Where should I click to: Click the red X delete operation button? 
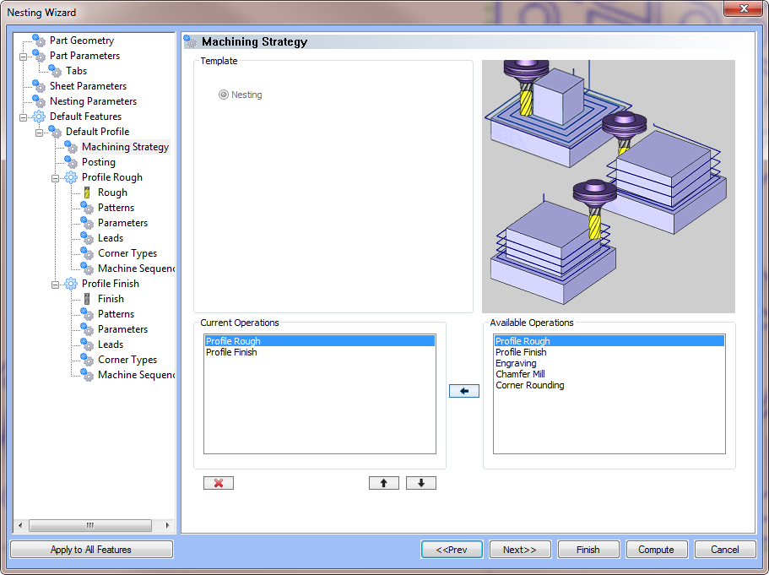coord(218,483)
